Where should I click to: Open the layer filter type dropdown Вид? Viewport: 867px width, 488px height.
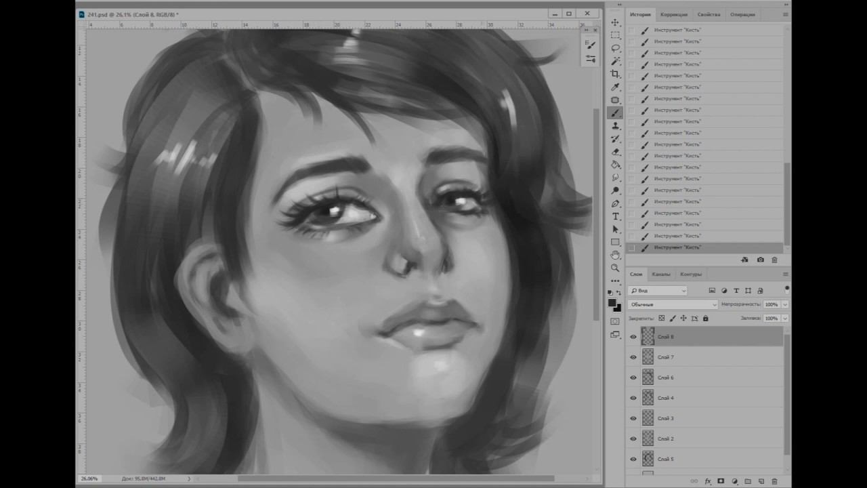pyautogui.click(x=658, y=290)
